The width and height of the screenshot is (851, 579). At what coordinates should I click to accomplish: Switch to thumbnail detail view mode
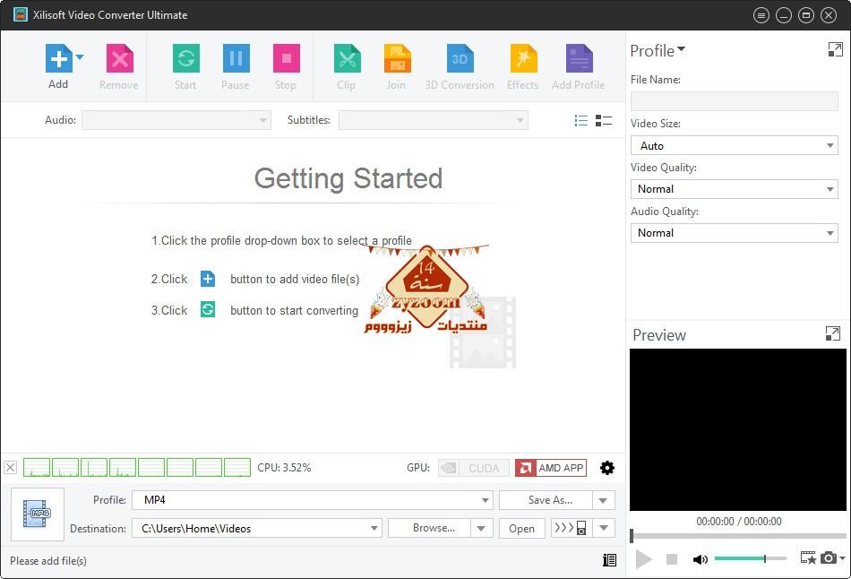(604, 121)
